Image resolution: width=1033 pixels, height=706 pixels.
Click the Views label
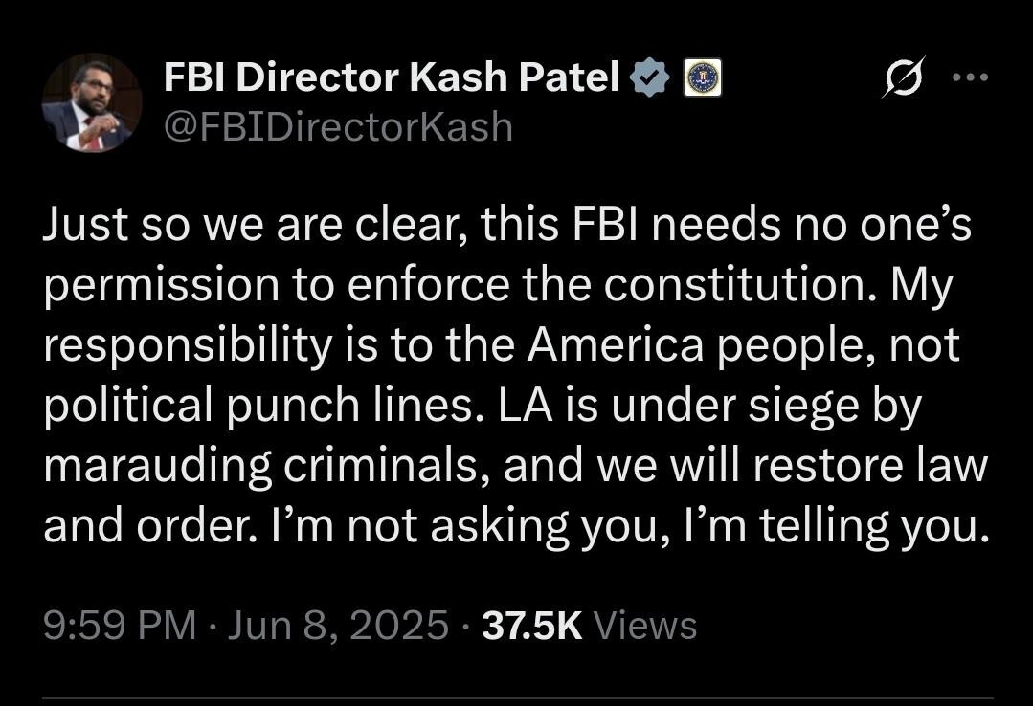coord(645,626)
